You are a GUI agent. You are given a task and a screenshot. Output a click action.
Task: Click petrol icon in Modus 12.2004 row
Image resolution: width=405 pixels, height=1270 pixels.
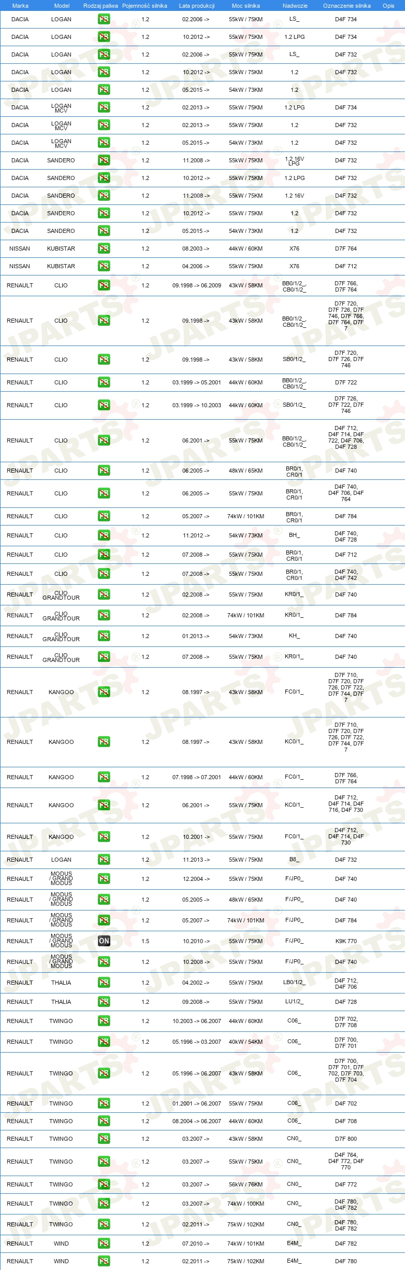pyautogui.click(x=104, y=878)
